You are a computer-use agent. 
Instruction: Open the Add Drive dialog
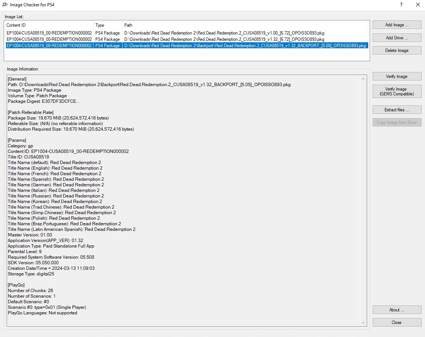(x=397, y=38)
